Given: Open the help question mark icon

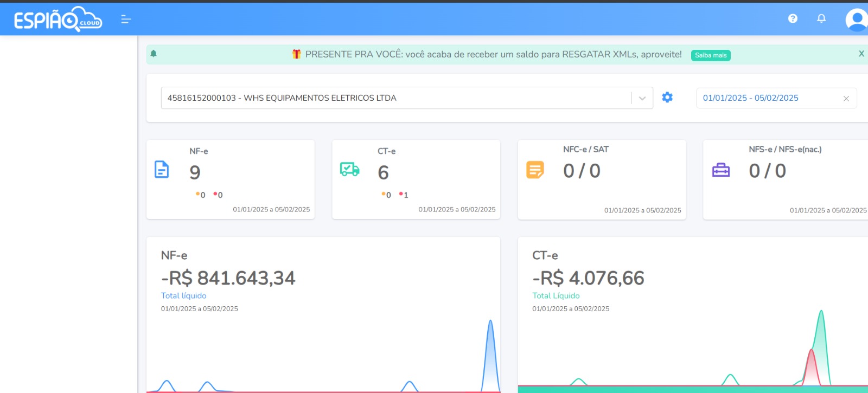Looking at the screenshot, I should coord(793,18).
